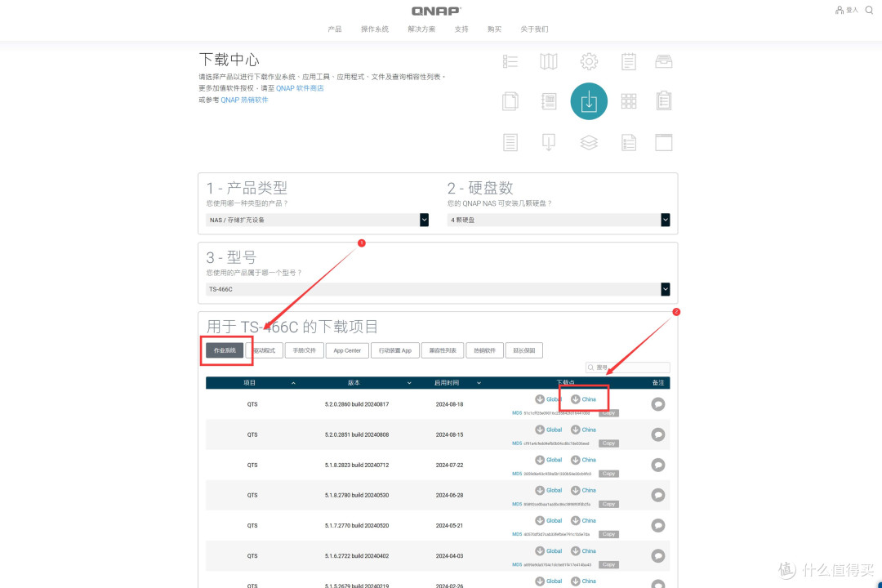Click the header search magnifier icon
This screenshot has width=882, height=588.
(x=869, y=10)
